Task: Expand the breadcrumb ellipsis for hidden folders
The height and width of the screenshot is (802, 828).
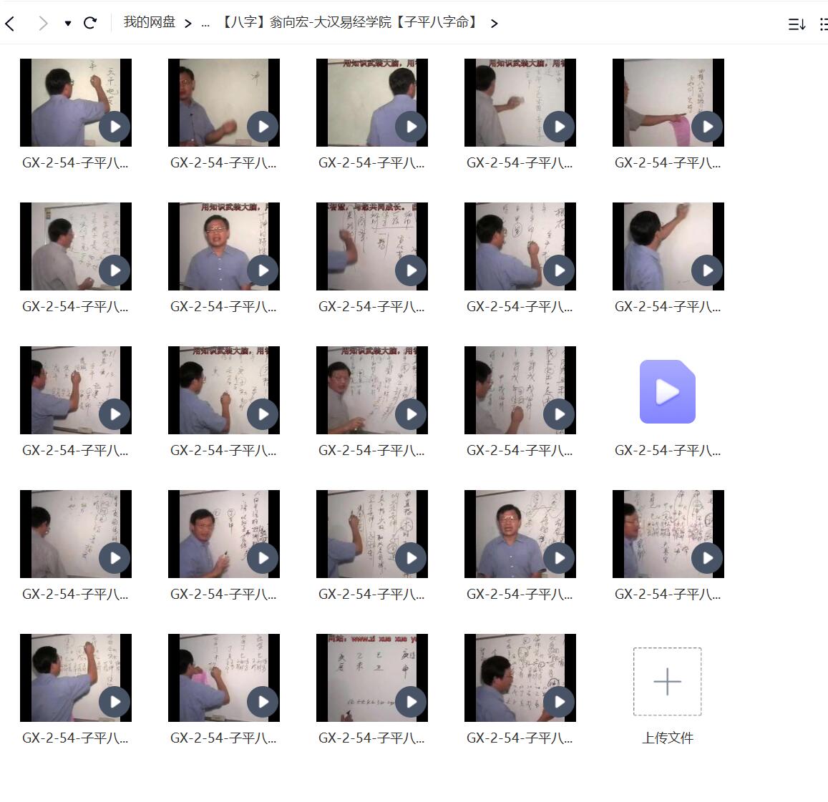Action: click(205, 23)
